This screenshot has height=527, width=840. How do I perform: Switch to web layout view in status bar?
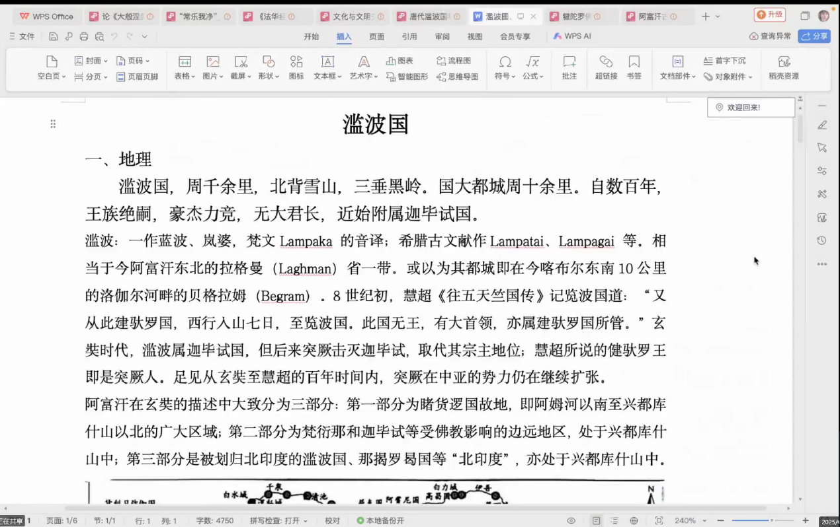click(634, 520)
